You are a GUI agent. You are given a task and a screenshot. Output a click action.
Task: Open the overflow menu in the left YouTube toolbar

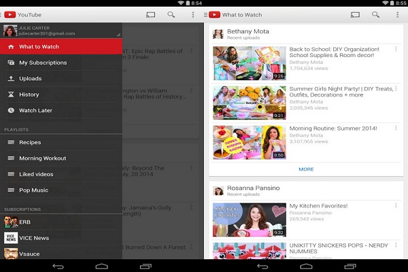coord(193,14)
